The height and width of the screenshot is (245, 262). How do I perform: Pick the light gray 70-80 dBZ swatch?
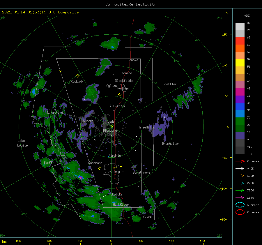coord(240,27)
